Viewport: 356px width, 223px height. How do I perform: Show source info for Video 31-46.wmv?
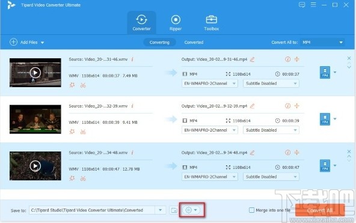pyautogui.click(x=132, y=60)
